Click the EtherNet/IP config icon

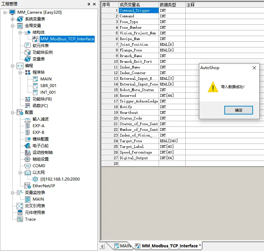tap(28, 186)
